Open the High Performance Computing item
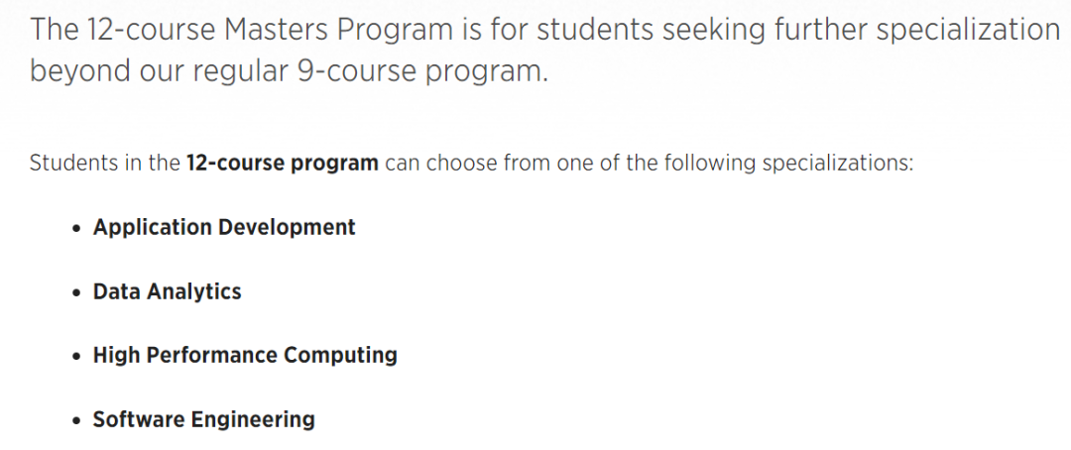The width and height of the screenshot is (1071, 450). (245, 356)
